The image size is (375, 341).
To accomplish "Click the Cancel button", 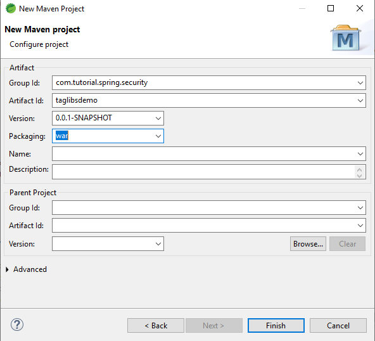I will coord(338,325).
